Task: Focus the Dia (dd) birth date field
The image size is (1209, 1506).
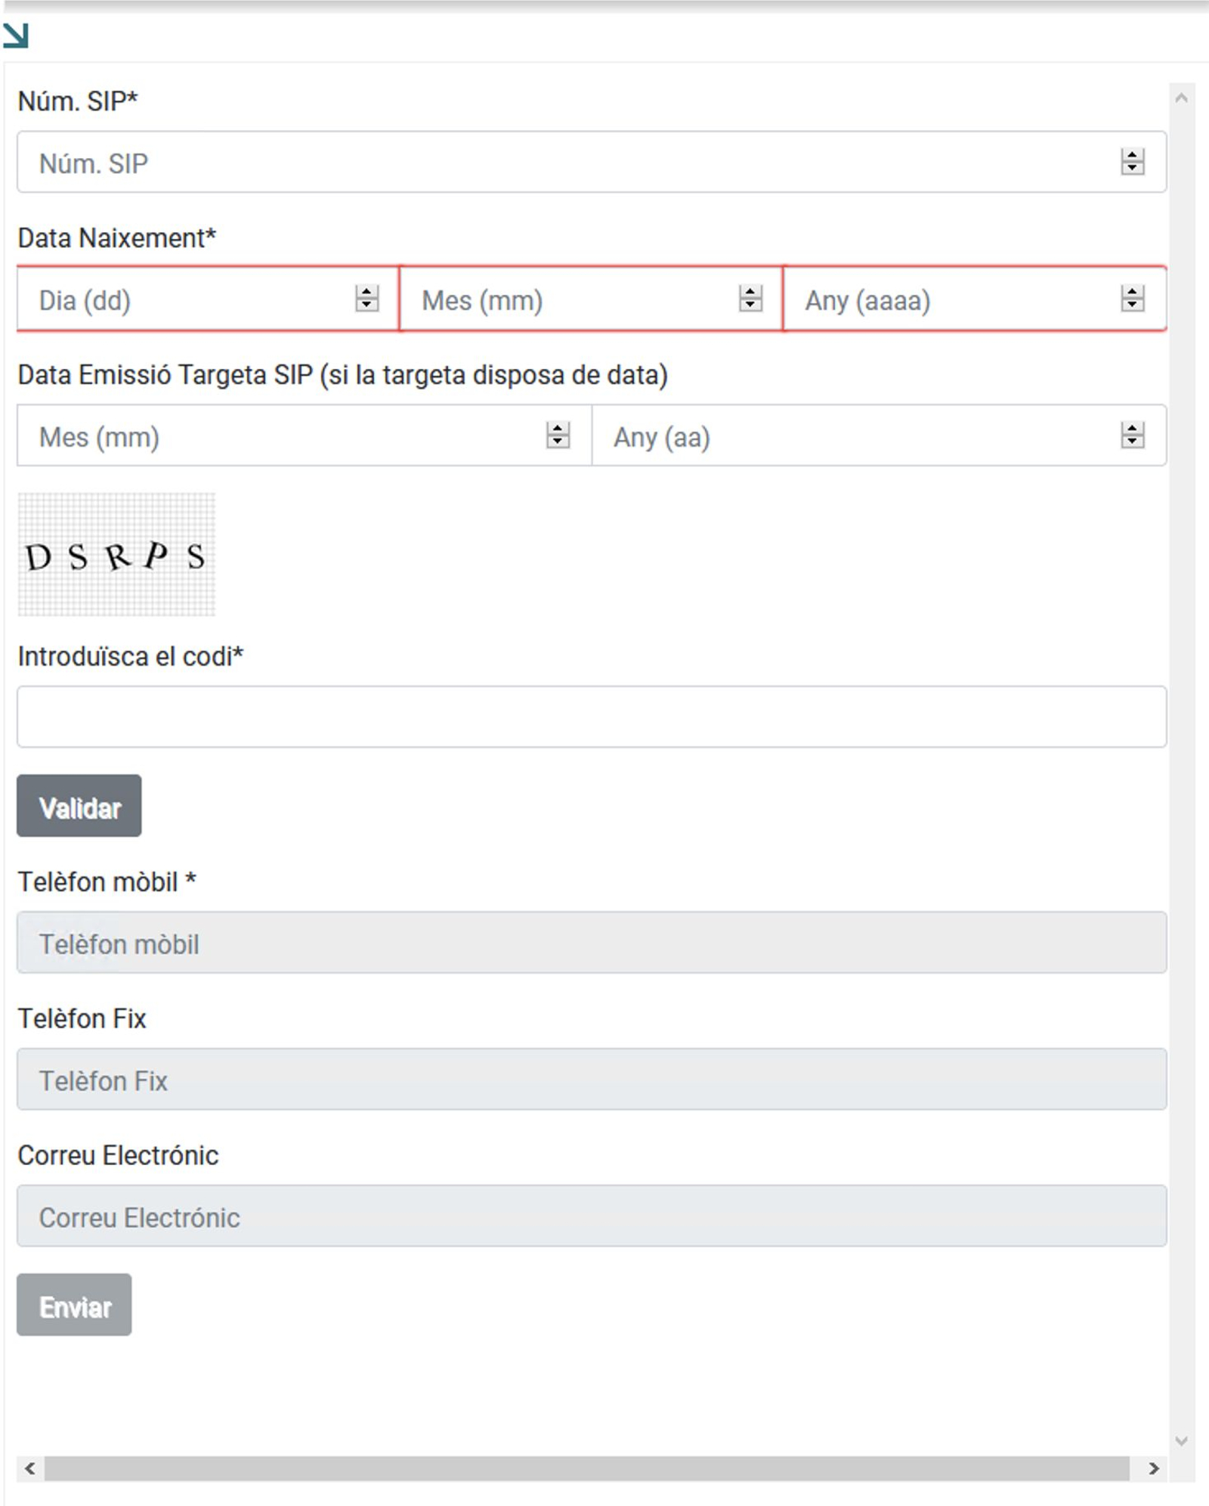Action: click(189, 299)
